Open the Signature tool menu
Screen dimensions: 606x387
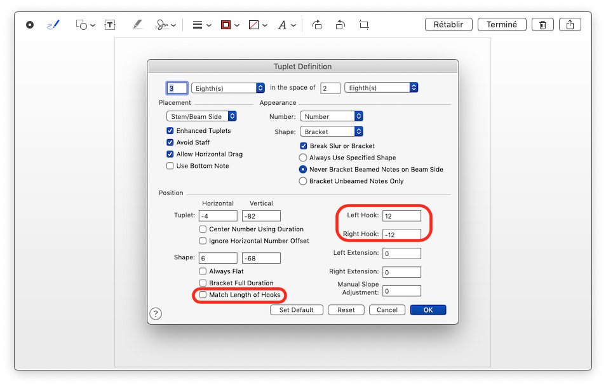point(166,25)
